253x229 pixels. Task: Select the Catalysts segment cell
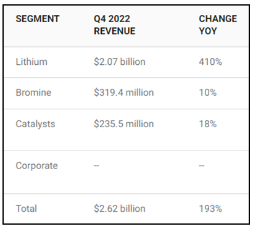pyautogui.click(x=35, y=124)
